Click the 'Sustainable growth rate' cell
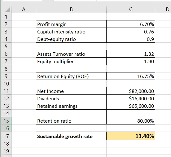171x157 pixels. tap(71, 136)
